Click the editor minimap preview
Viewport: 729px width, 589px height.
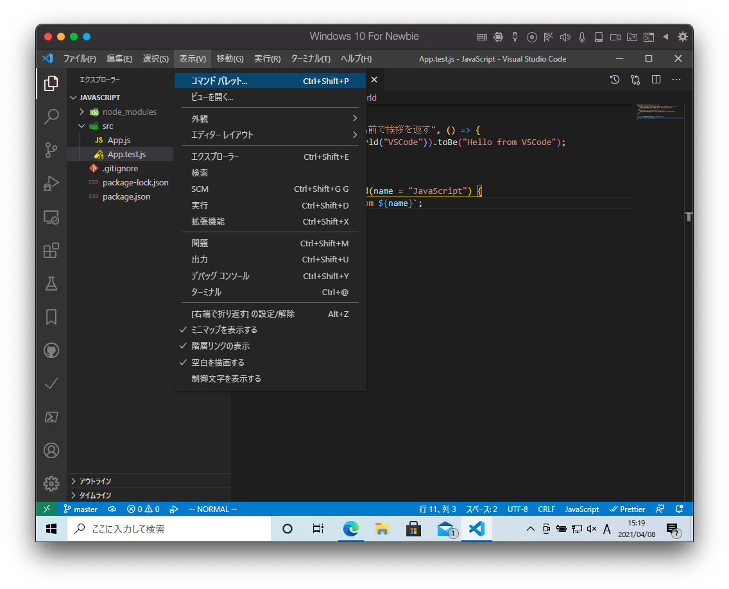pyautogui.click(x=658, y=112)
